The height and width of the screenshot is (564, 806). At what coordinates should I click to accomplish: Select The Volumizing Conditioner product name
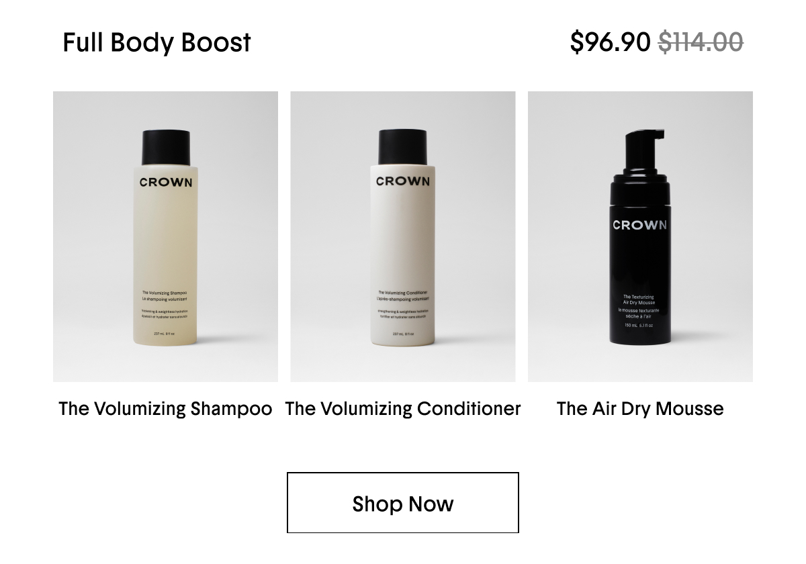pyautogui.click(x=403, y=409)
